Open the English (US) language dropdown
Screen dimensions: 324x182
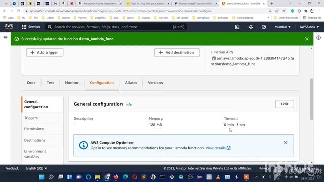pos(36,168)
